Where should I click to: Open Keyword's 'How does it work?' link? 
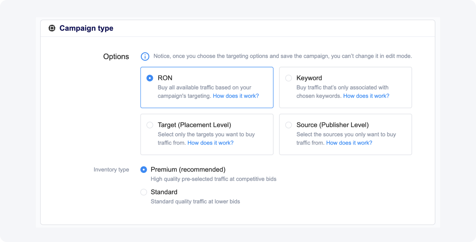tap(366, 96)
